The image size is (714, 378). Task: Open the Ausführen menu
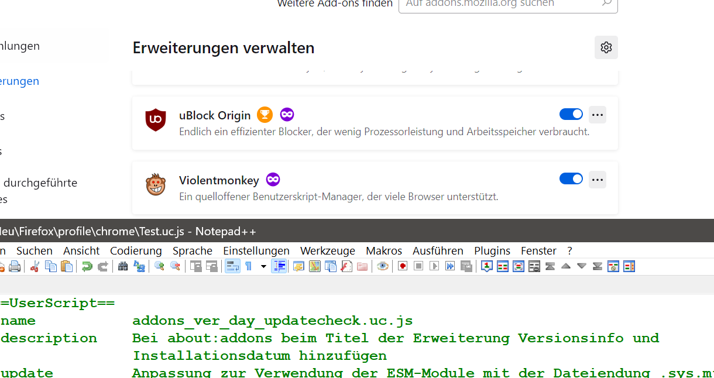pyautogui.click(x=438, y=250)
